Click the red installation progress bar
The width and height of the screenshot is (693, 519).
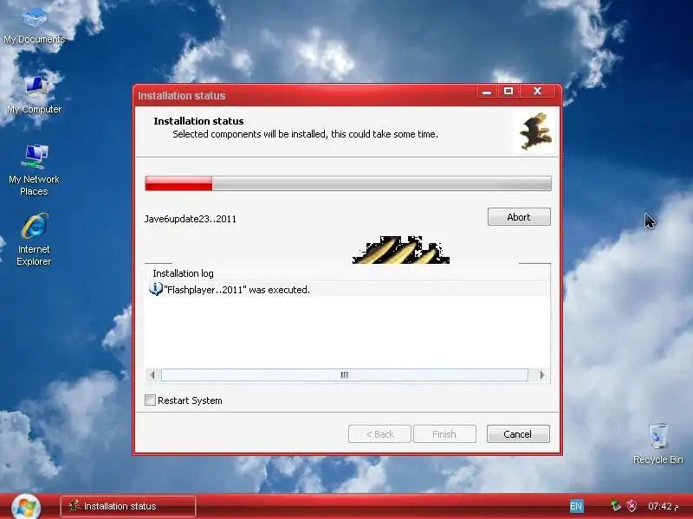pos(348,183)
